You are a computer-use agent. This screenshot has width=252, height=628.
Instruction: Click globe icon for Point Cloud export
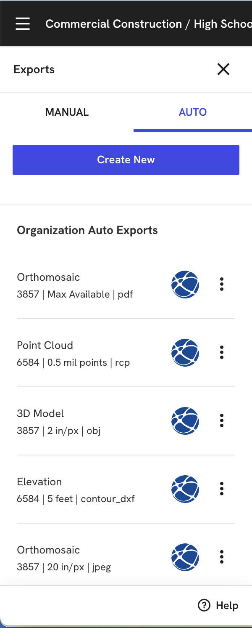(x=185, y=353)
